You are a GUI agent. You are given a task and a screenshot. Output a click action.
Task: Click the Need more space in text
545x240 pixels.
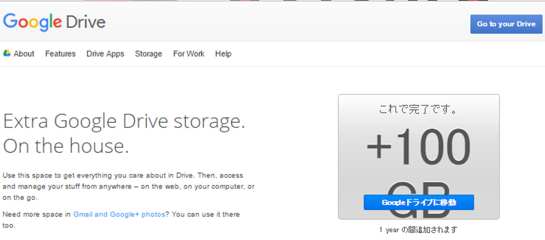click(x=36, y=214)
